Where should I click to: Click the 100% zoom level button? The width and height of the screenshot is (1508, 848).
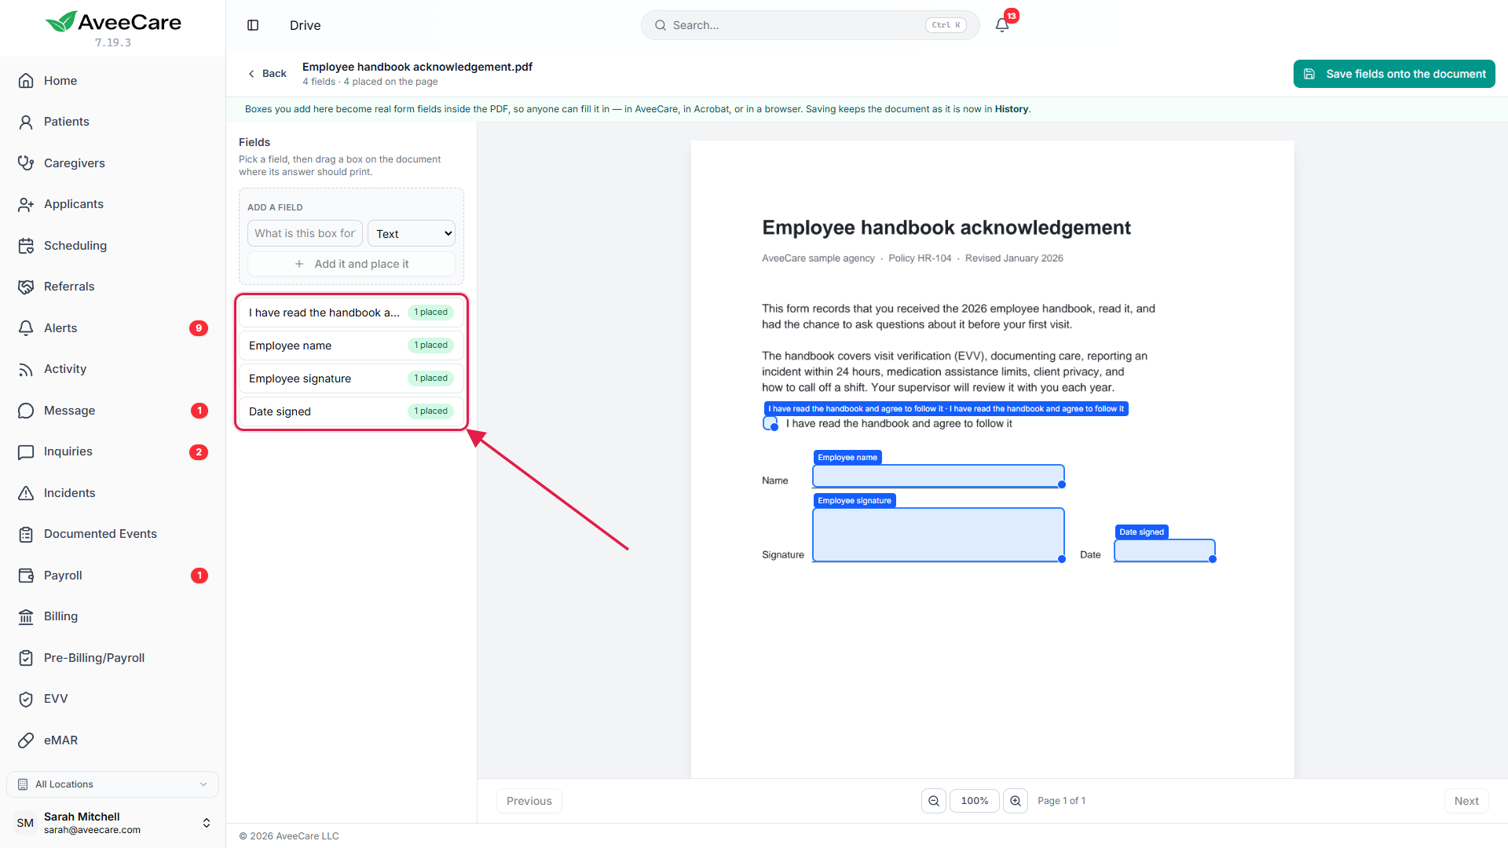point(975,801)
